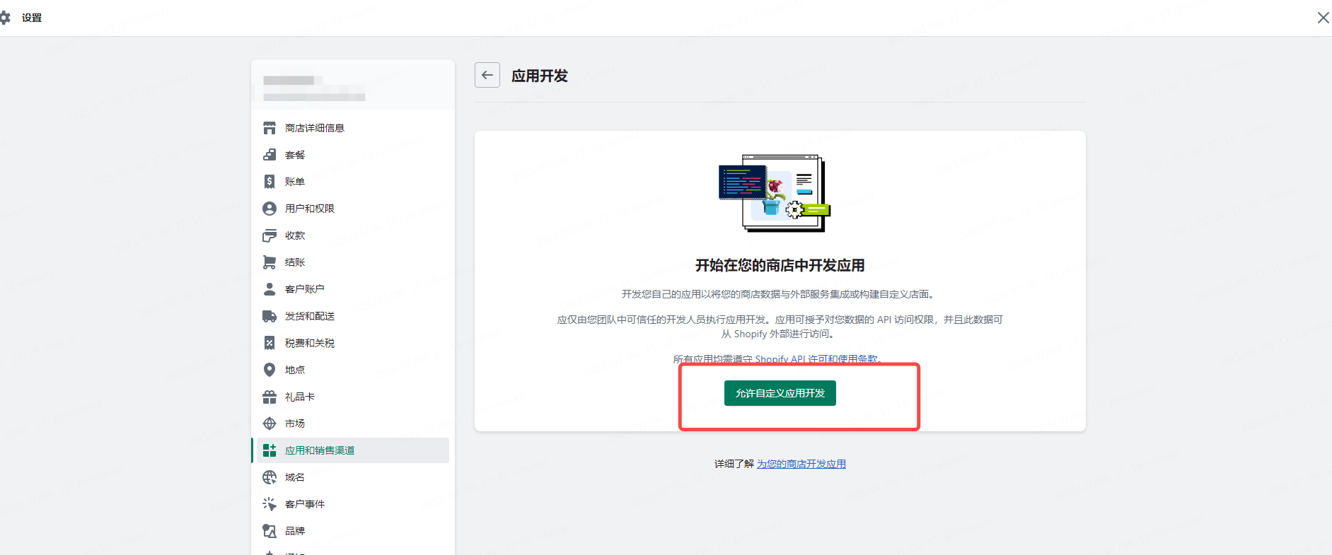Click the markets globe icon
This screenshot has width=1332, height=555.
(x=270, y=423)
